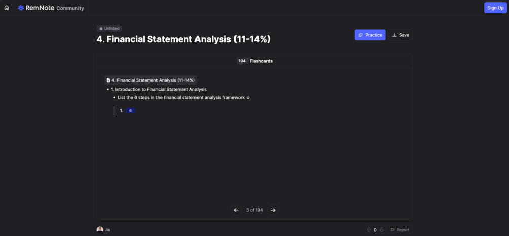Click the bullet before Introduction to Financial Statement Analysis

pyautogui.click(x=108, y=90)
